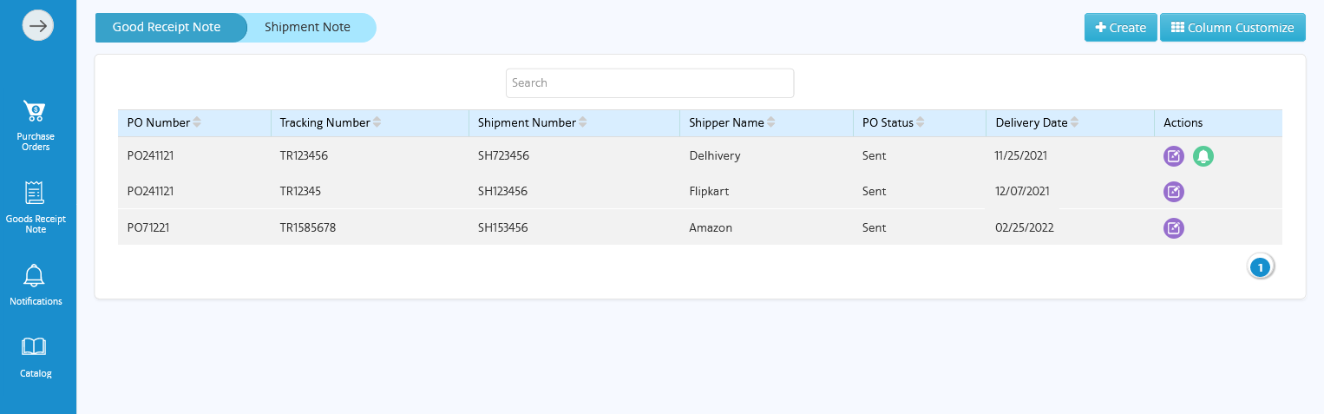Open Goods Receipt Note sidebar icon
This screenshot has width=1324, height=414.
click(35, 193)
